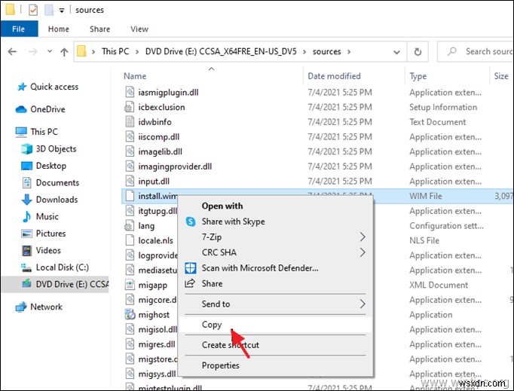The width and height of the screenshot is (514, 391).
Task: Open Properties from context menu
Action: coord(220,365)
